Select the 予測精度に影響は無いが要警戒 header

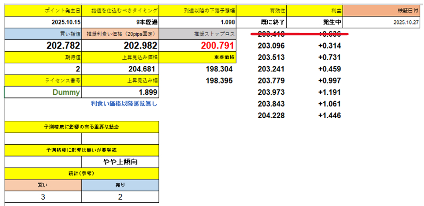82,150
